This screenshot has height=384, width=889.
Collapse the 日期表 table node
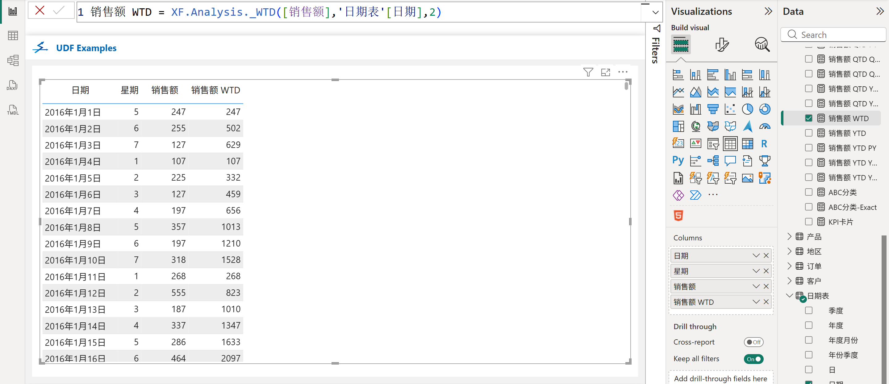click(789, 296)
